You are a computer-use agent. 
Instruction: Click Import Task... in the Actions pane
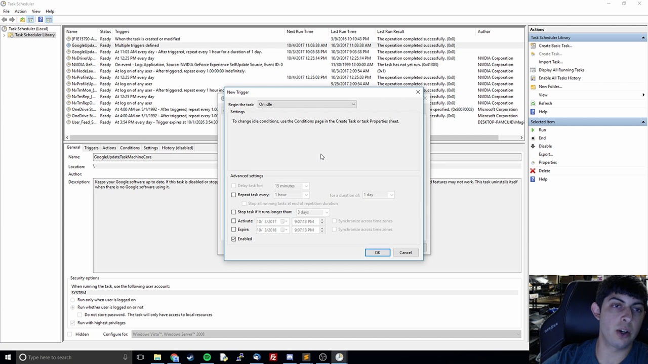pos(551,62)
